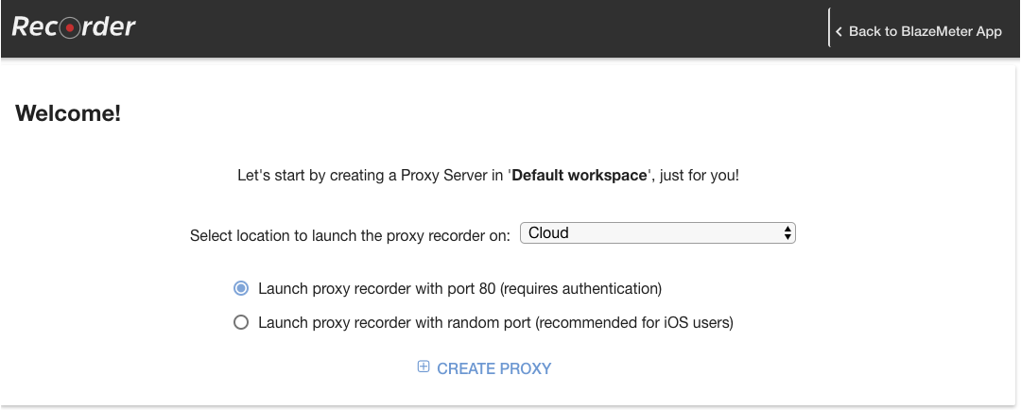Open the Cloud location dropdown
This screenshot has height=410, width=1021.
[658, 233]
